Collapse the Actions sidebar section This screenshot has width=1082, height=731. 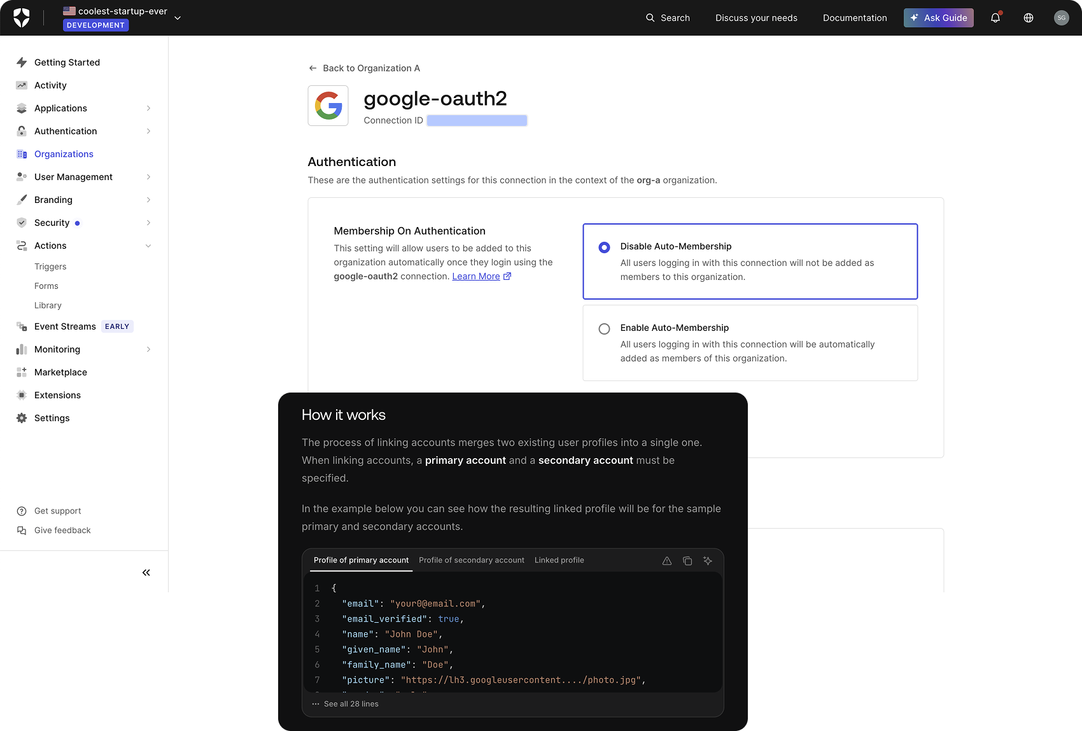(148, 246)
